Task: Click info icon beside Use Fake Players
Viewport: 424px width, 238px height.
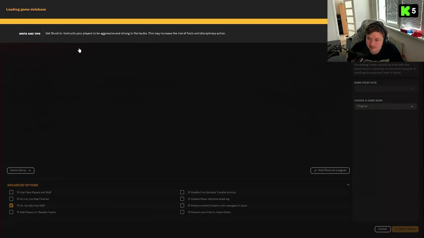Action: coord(18,192)
